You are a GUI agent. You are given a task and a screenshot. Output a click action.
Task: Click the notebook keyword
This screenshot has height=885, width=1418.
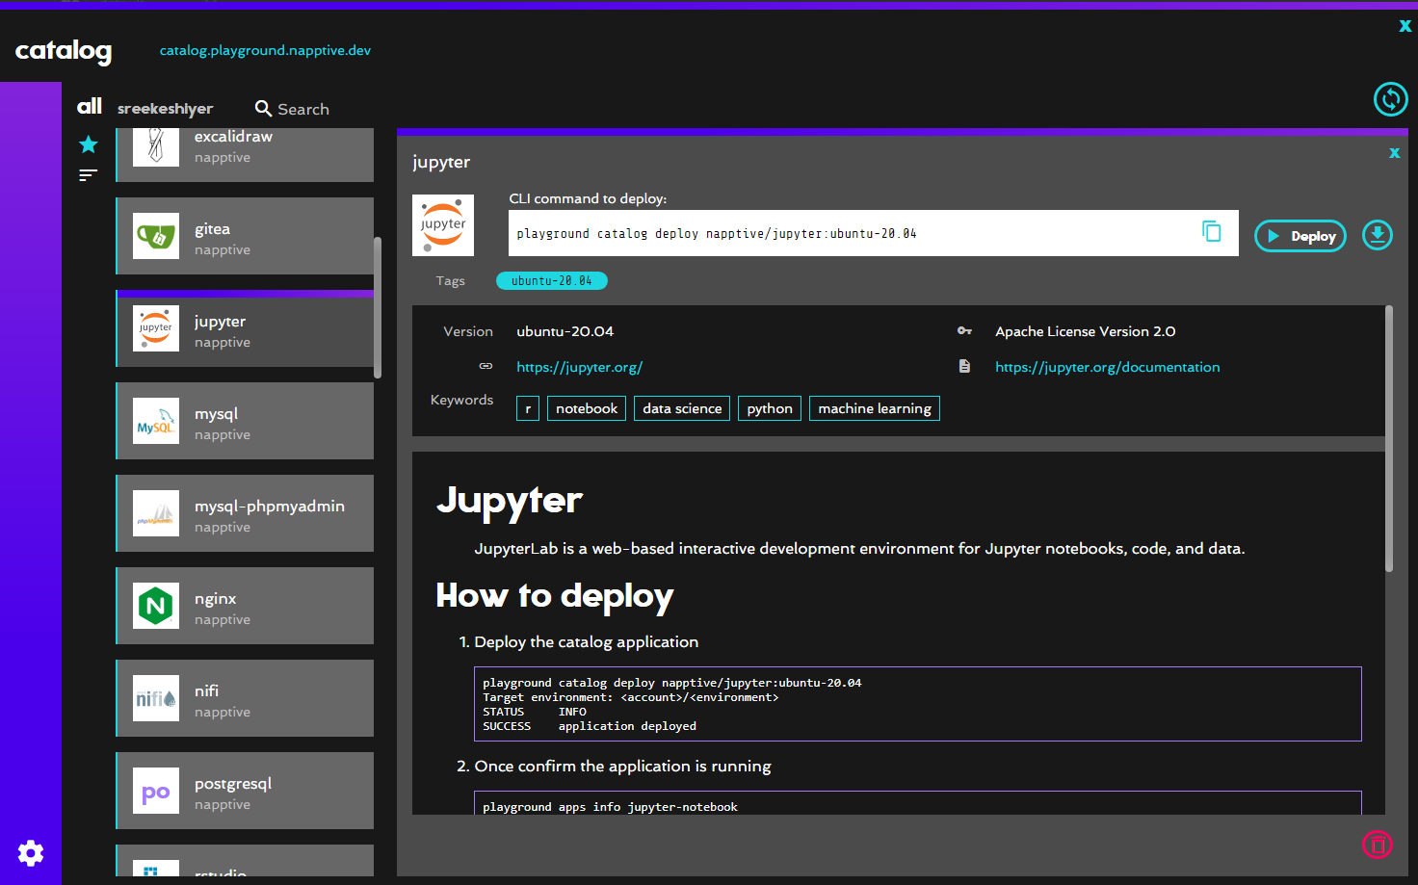pyautogui.click(x=587, y=408)
